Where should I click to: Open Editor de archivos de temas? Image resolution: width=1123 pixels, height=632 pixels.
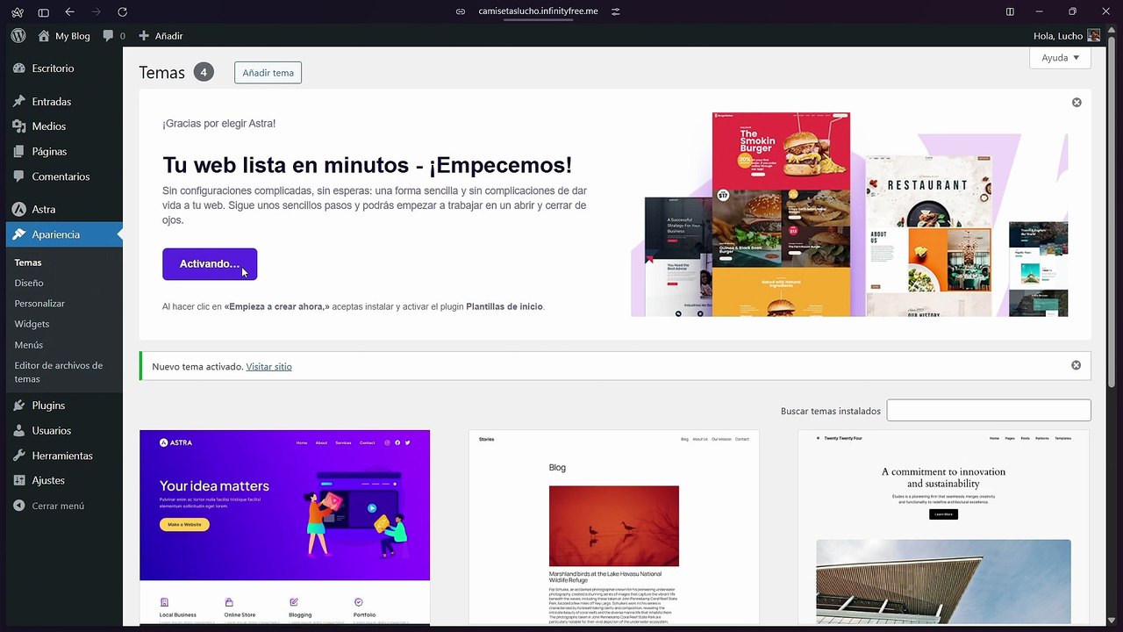[x=59, y=372]
